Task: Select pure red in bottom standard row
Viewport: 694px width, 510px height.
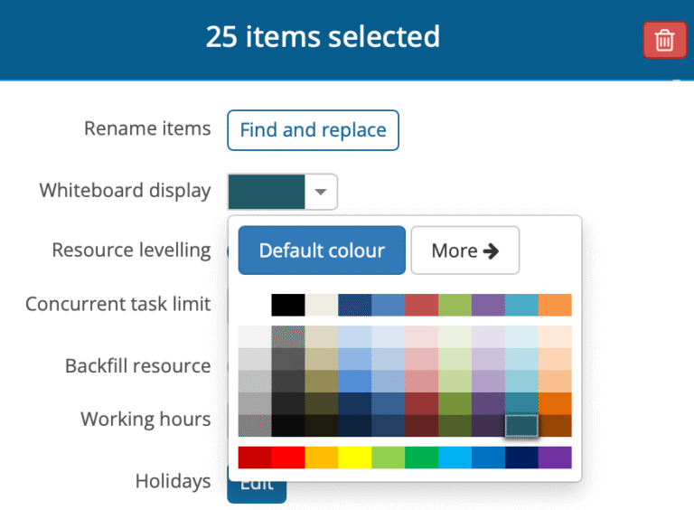Action: coord(288,458)
